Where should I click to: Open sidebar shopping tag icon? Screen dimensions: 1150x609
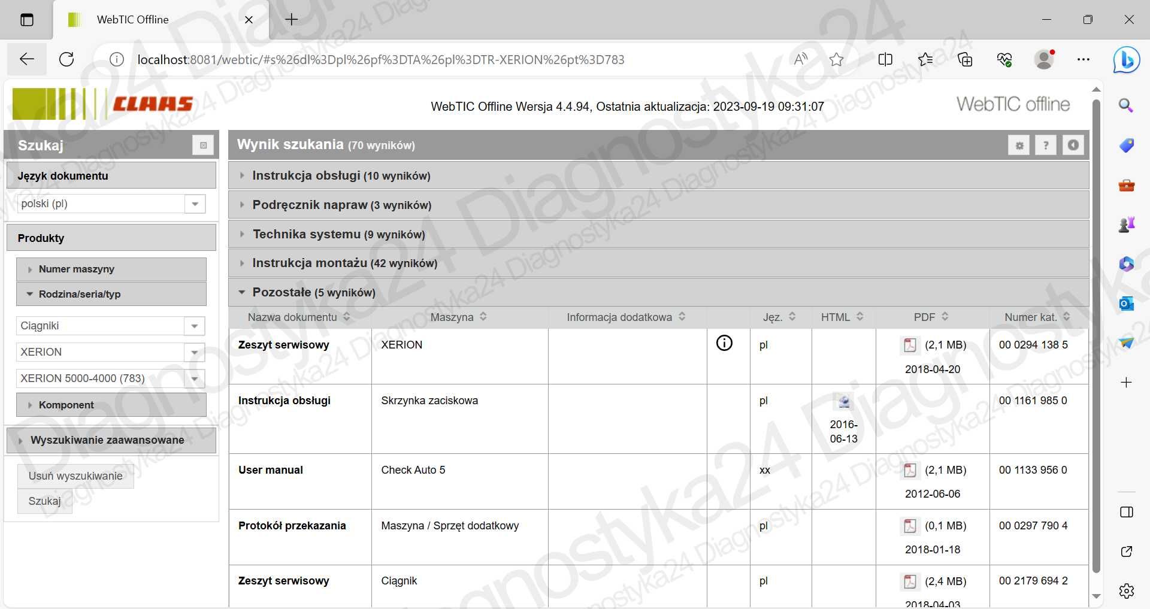coord(1126,146)
